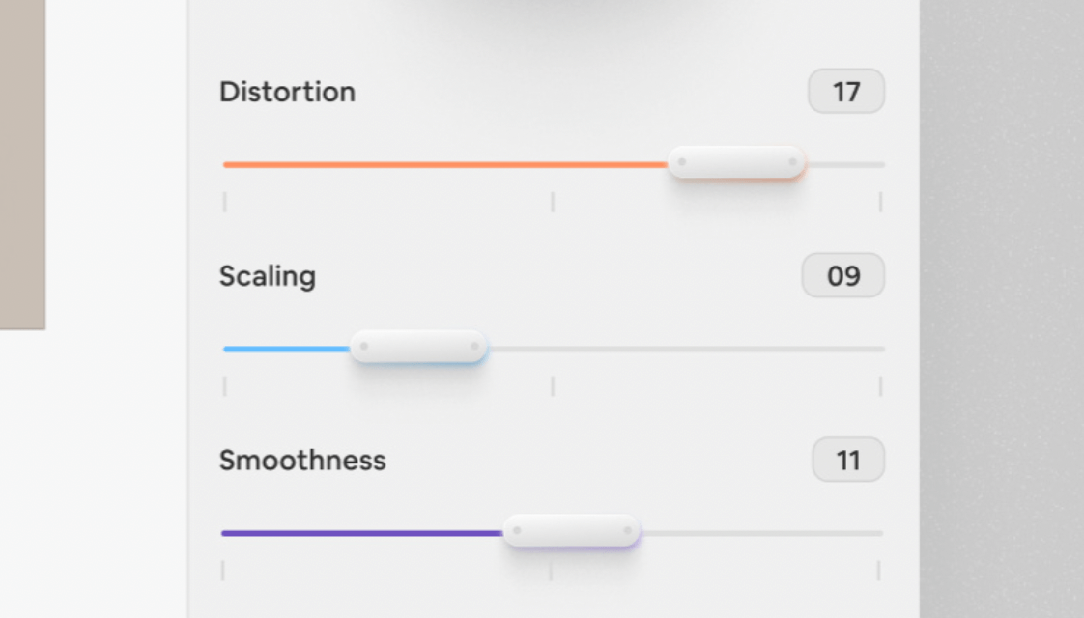Select the Distortion value field showing 17

point(846,92)
